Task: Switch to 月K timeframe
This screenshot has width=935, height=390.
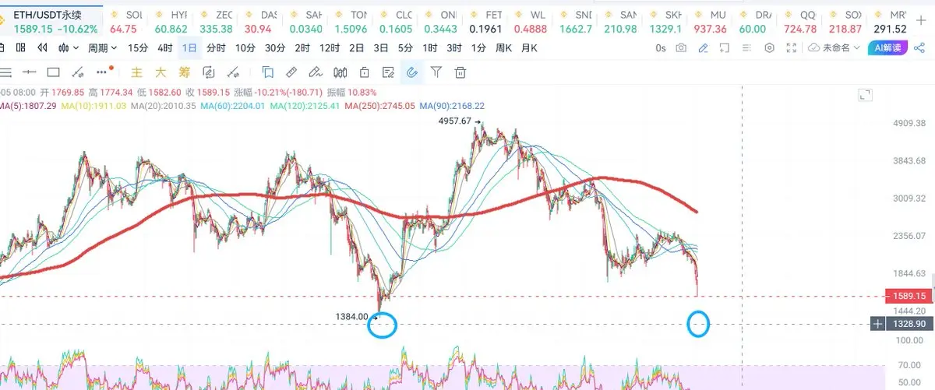Action: pyautogui.click(x=529, y=47)
